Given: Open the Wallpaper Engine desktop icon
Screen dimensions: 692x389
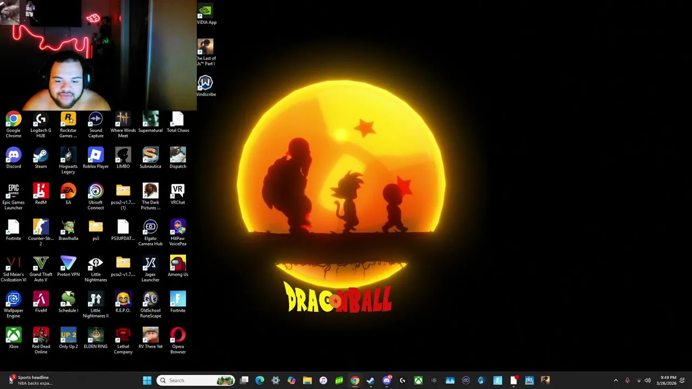Looking at the screenshot, I should coord(14,305).
